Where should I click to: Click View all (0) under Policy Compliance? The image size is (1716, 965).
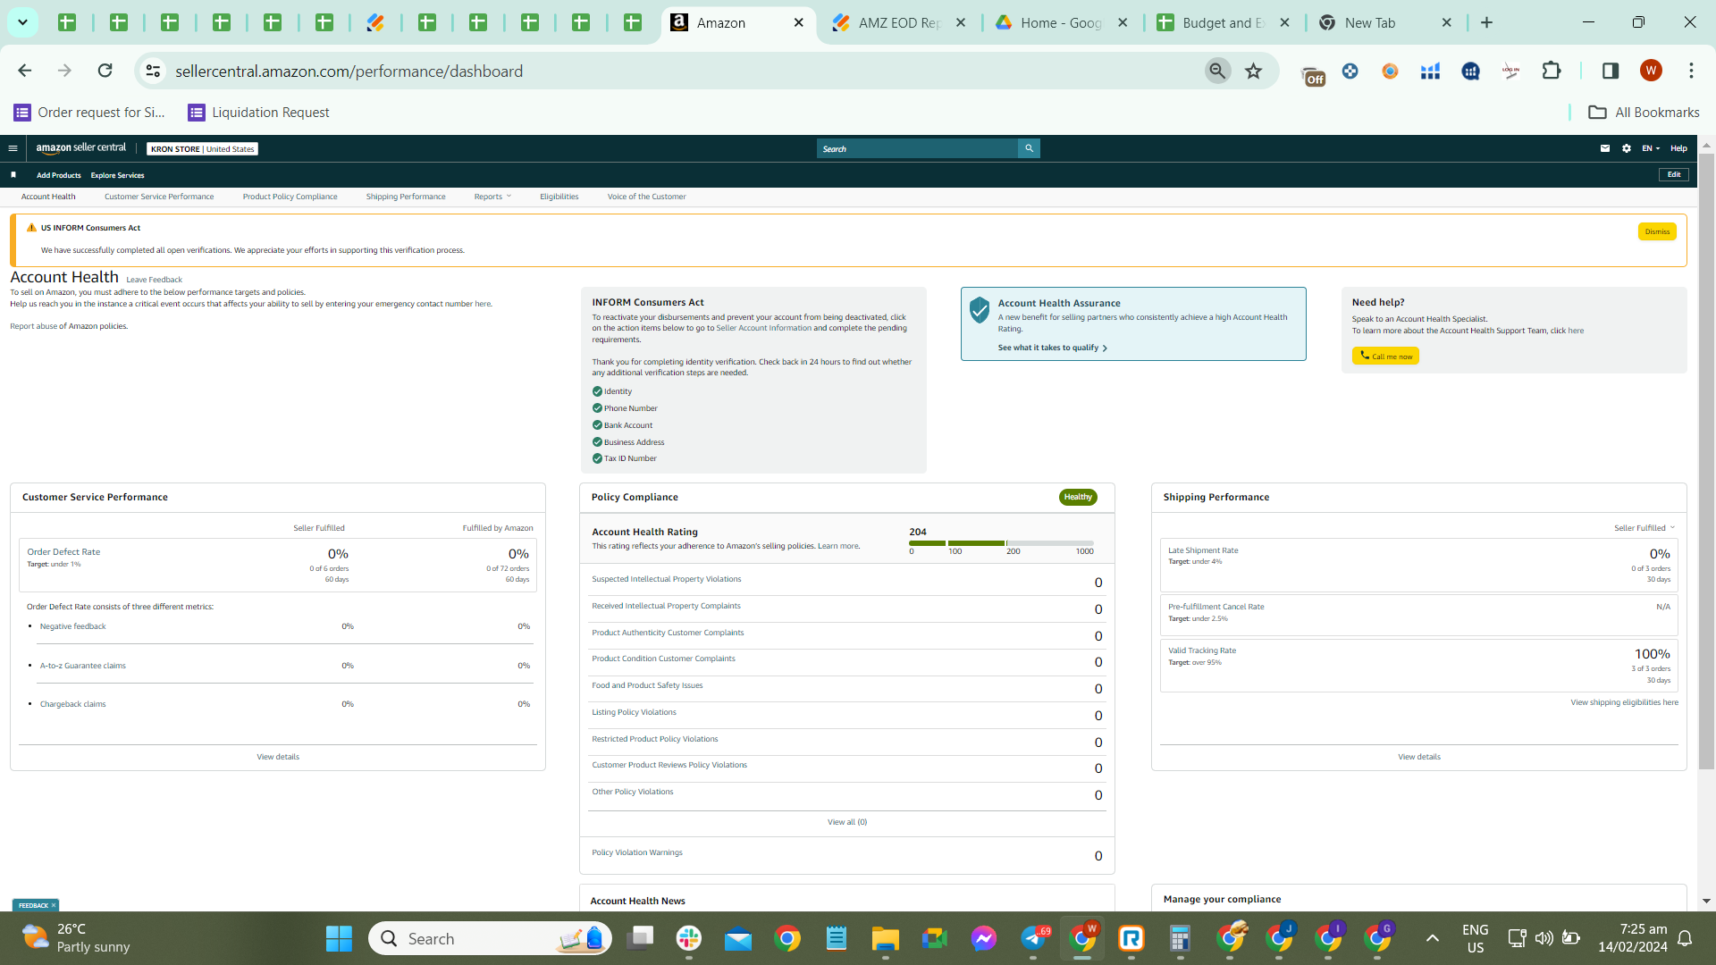pyautogui.click(x=847, y=822)
